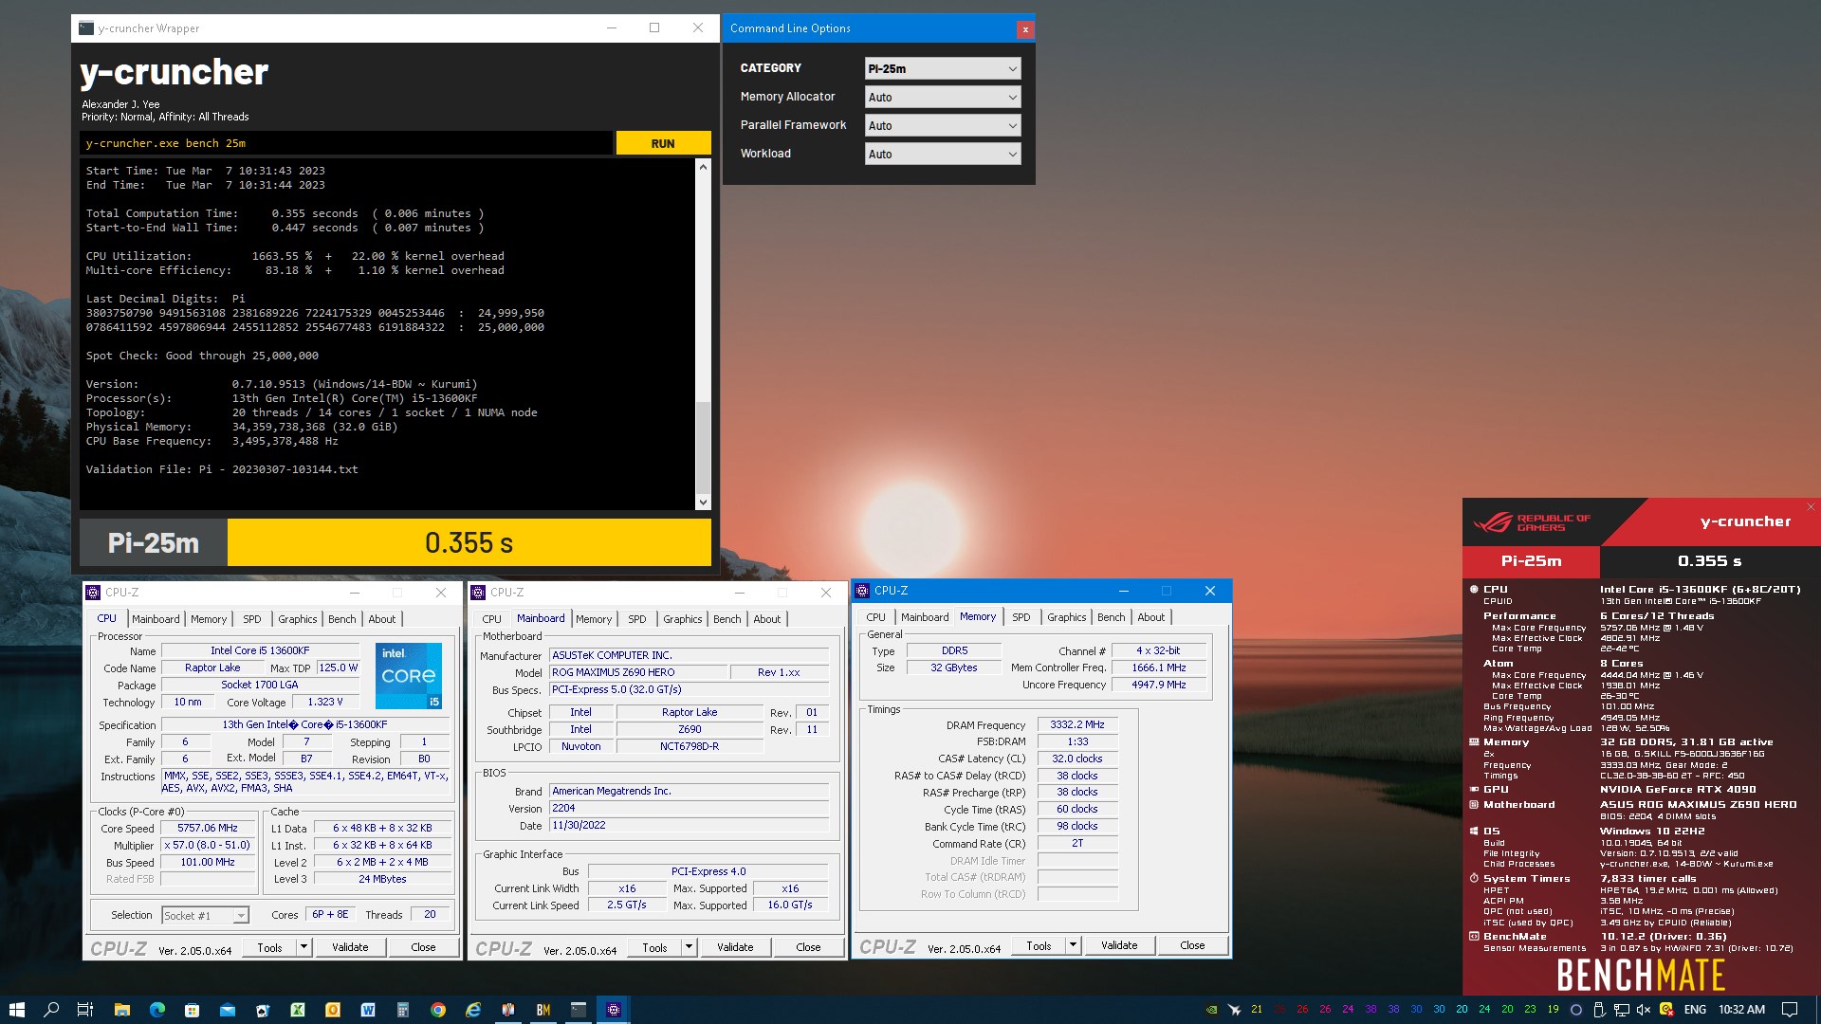Switch to Bench tab in CPU window
Screen dimensions: 1821x1024
[342, 619]
